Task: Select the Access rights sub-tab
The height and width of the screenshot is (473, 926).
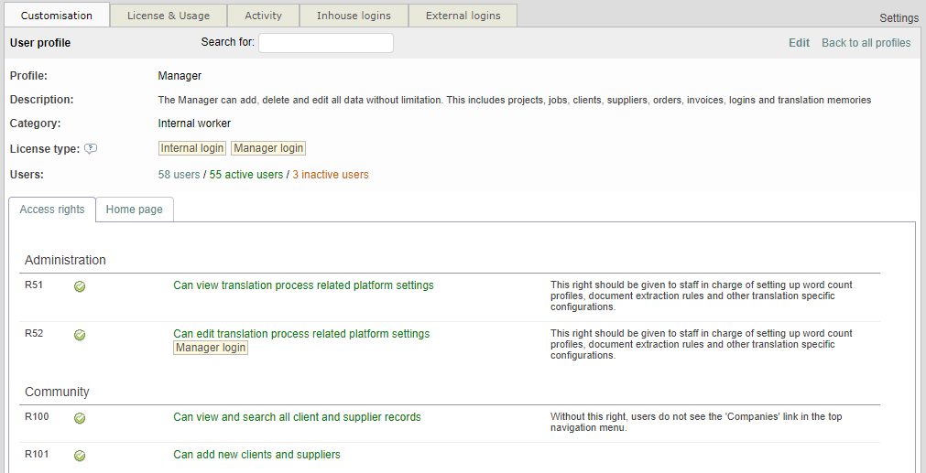Action: coord(52,210)
